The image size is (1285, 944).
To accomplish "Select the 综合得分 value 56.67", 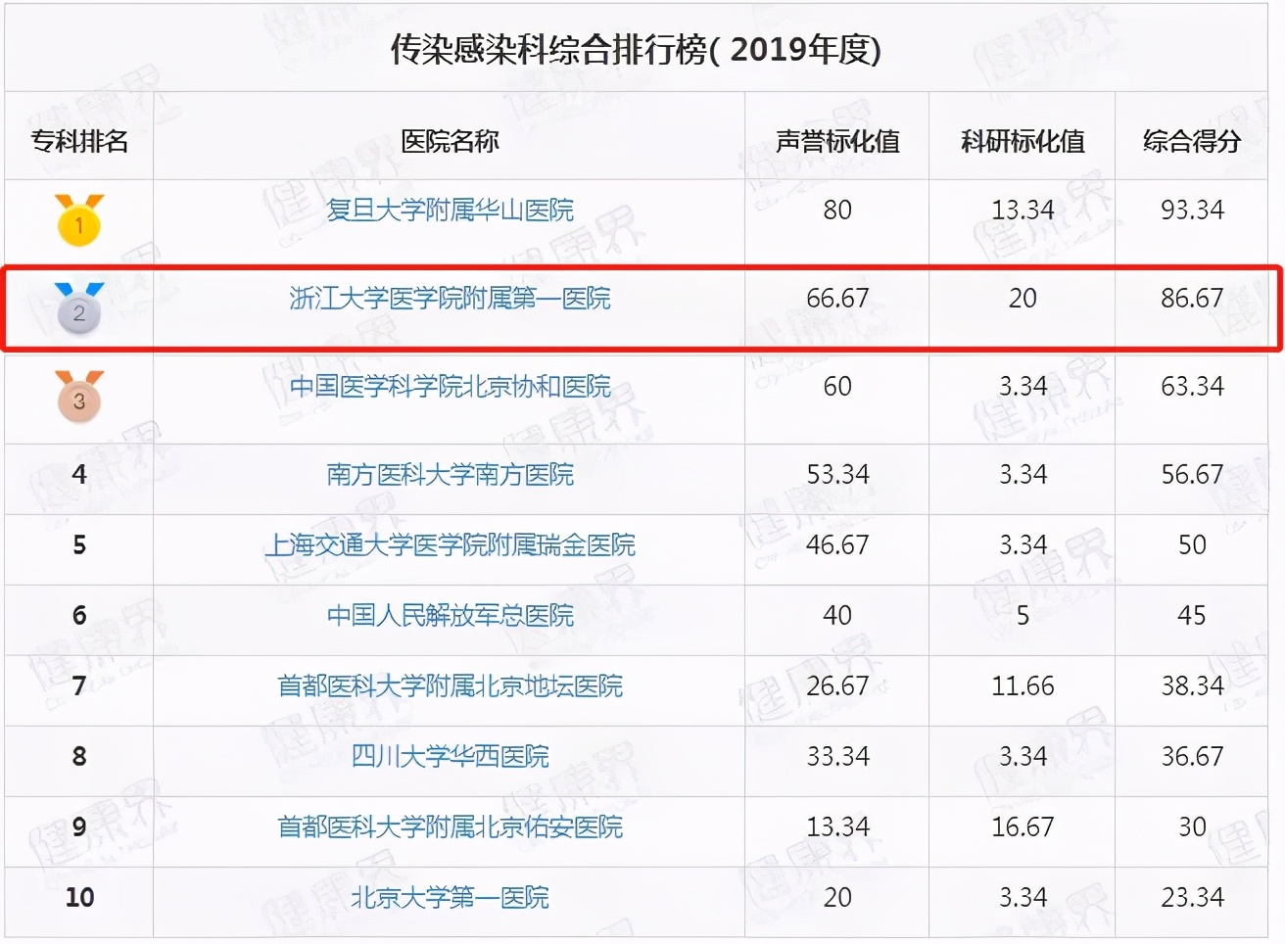I will (1192, 474).
